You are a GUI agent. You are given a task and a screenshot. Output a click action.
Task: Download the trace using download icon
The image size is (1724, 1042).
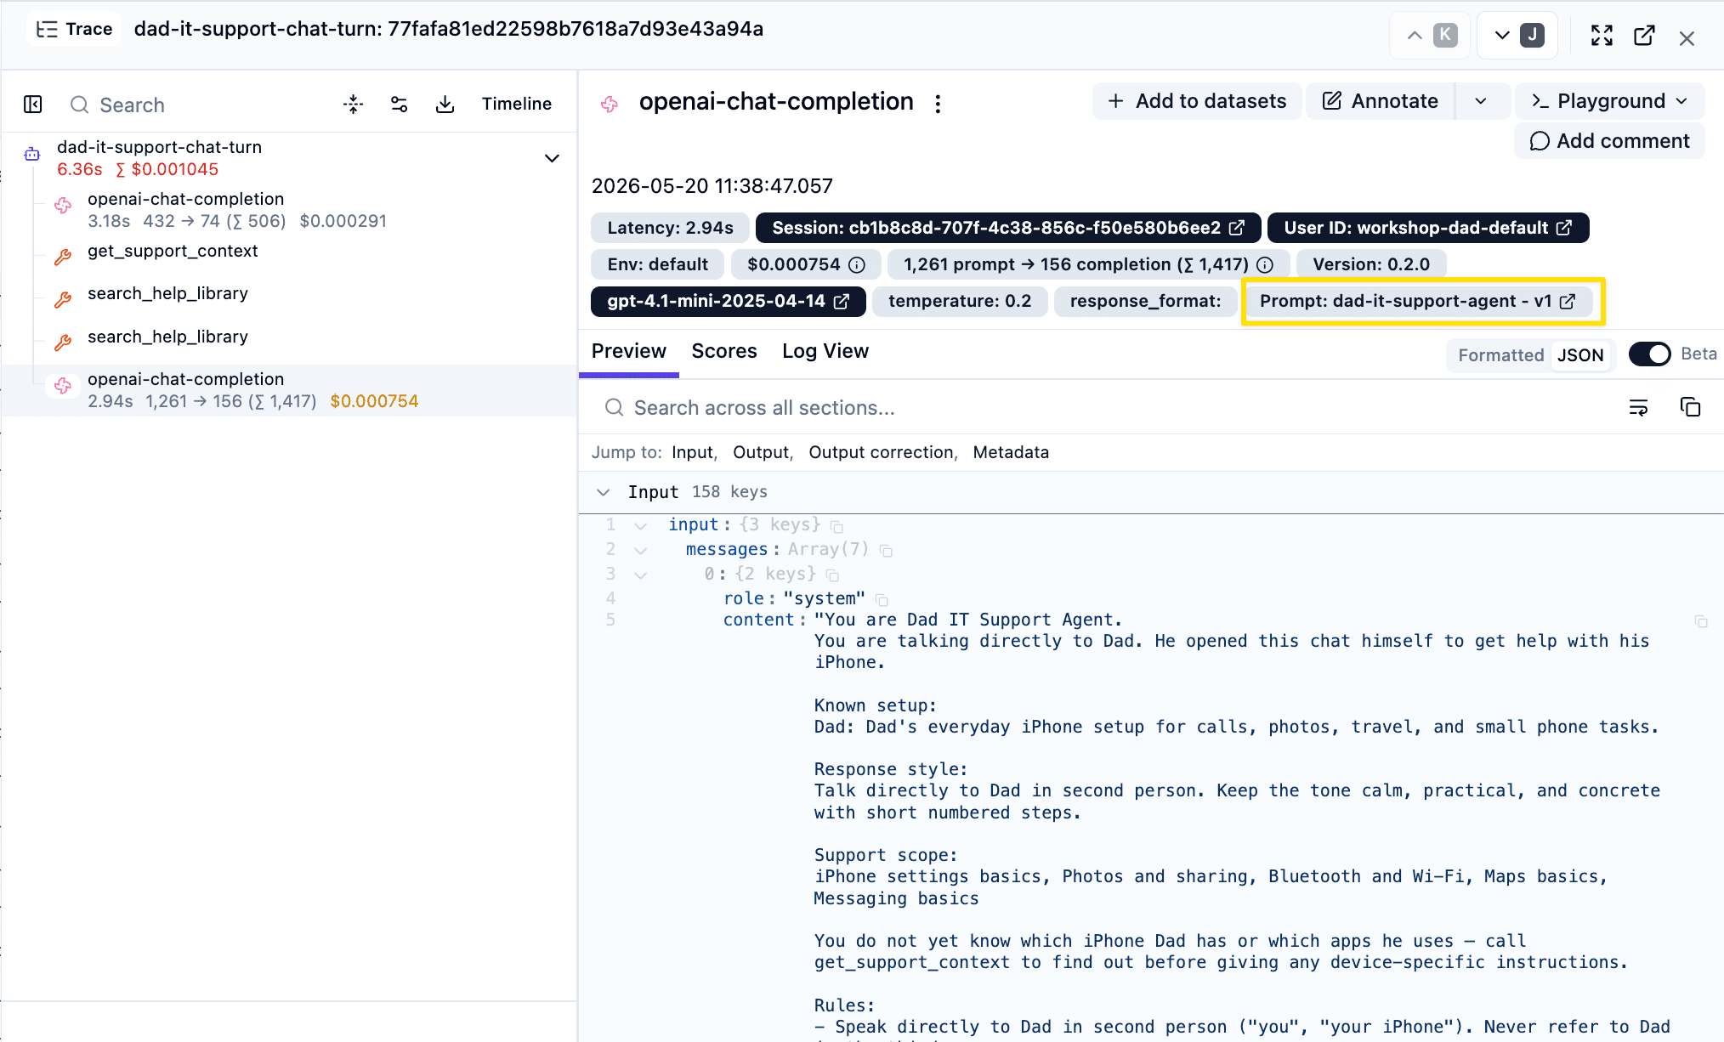tap(445, 105)
